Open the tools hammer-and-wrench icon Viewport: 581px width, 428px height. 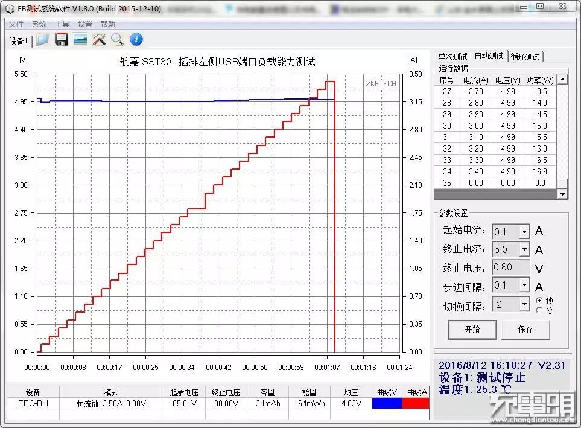point(99,39)
